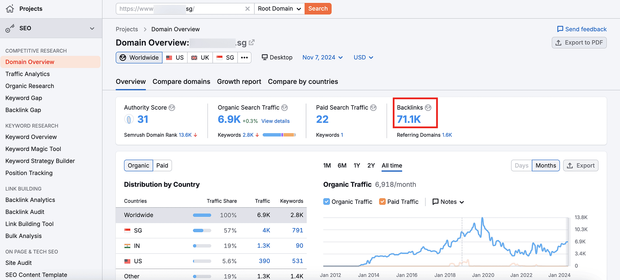Click the India flag in IN row
Screen dimensions: 620x280
click(127, 246)
